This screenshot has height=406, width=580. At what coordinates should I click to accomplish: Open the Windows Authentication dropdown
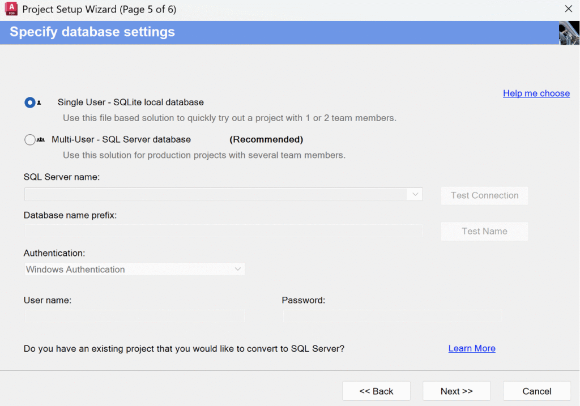pyautogui.click(x=135, y=269)
